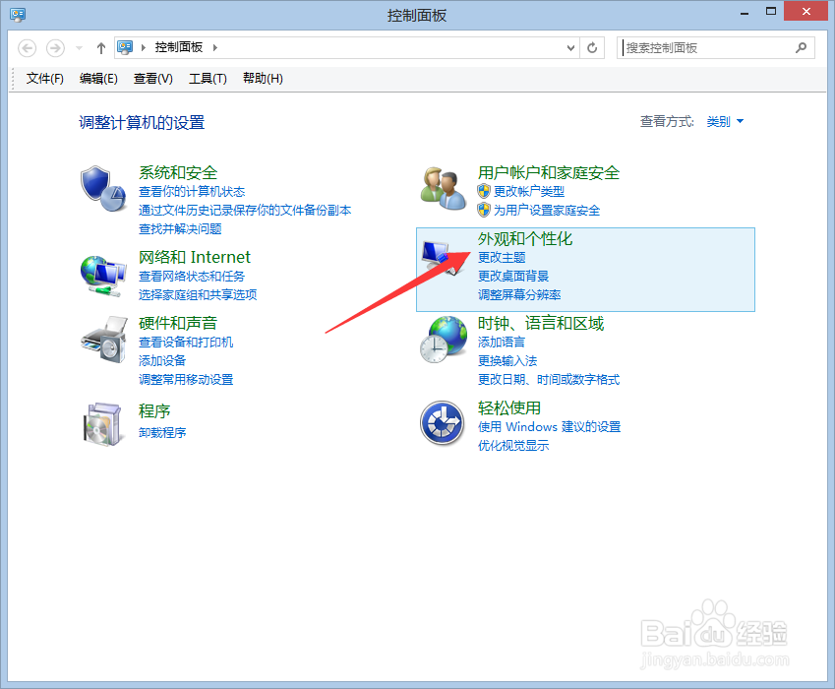
Task: Open 系统和安全 category heading
Action: (178, 172)
